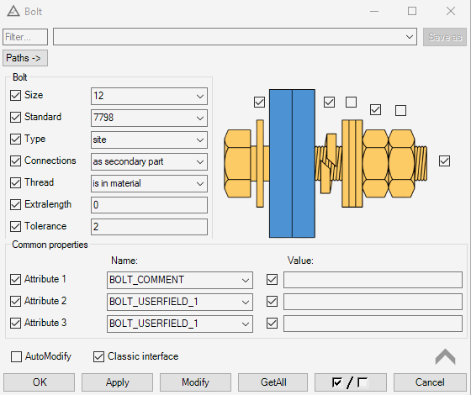The image size is (471, 395).
Task: Click the Modify button
Action: pos(195,382)
